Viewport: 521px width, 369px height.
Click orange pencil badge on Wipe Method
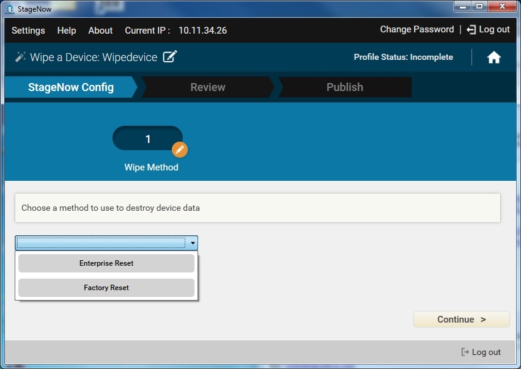[179, 150]
